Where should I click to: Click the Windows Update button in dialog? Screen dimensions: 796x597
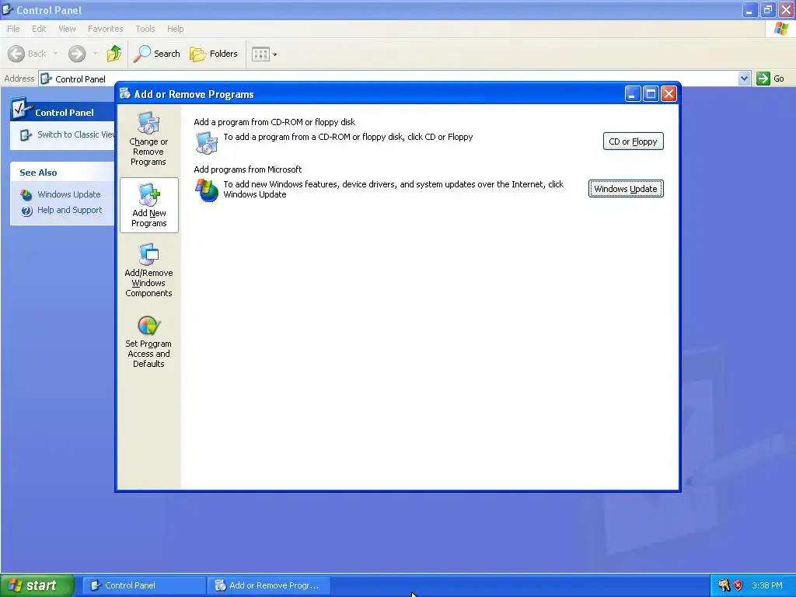[626, 189]
